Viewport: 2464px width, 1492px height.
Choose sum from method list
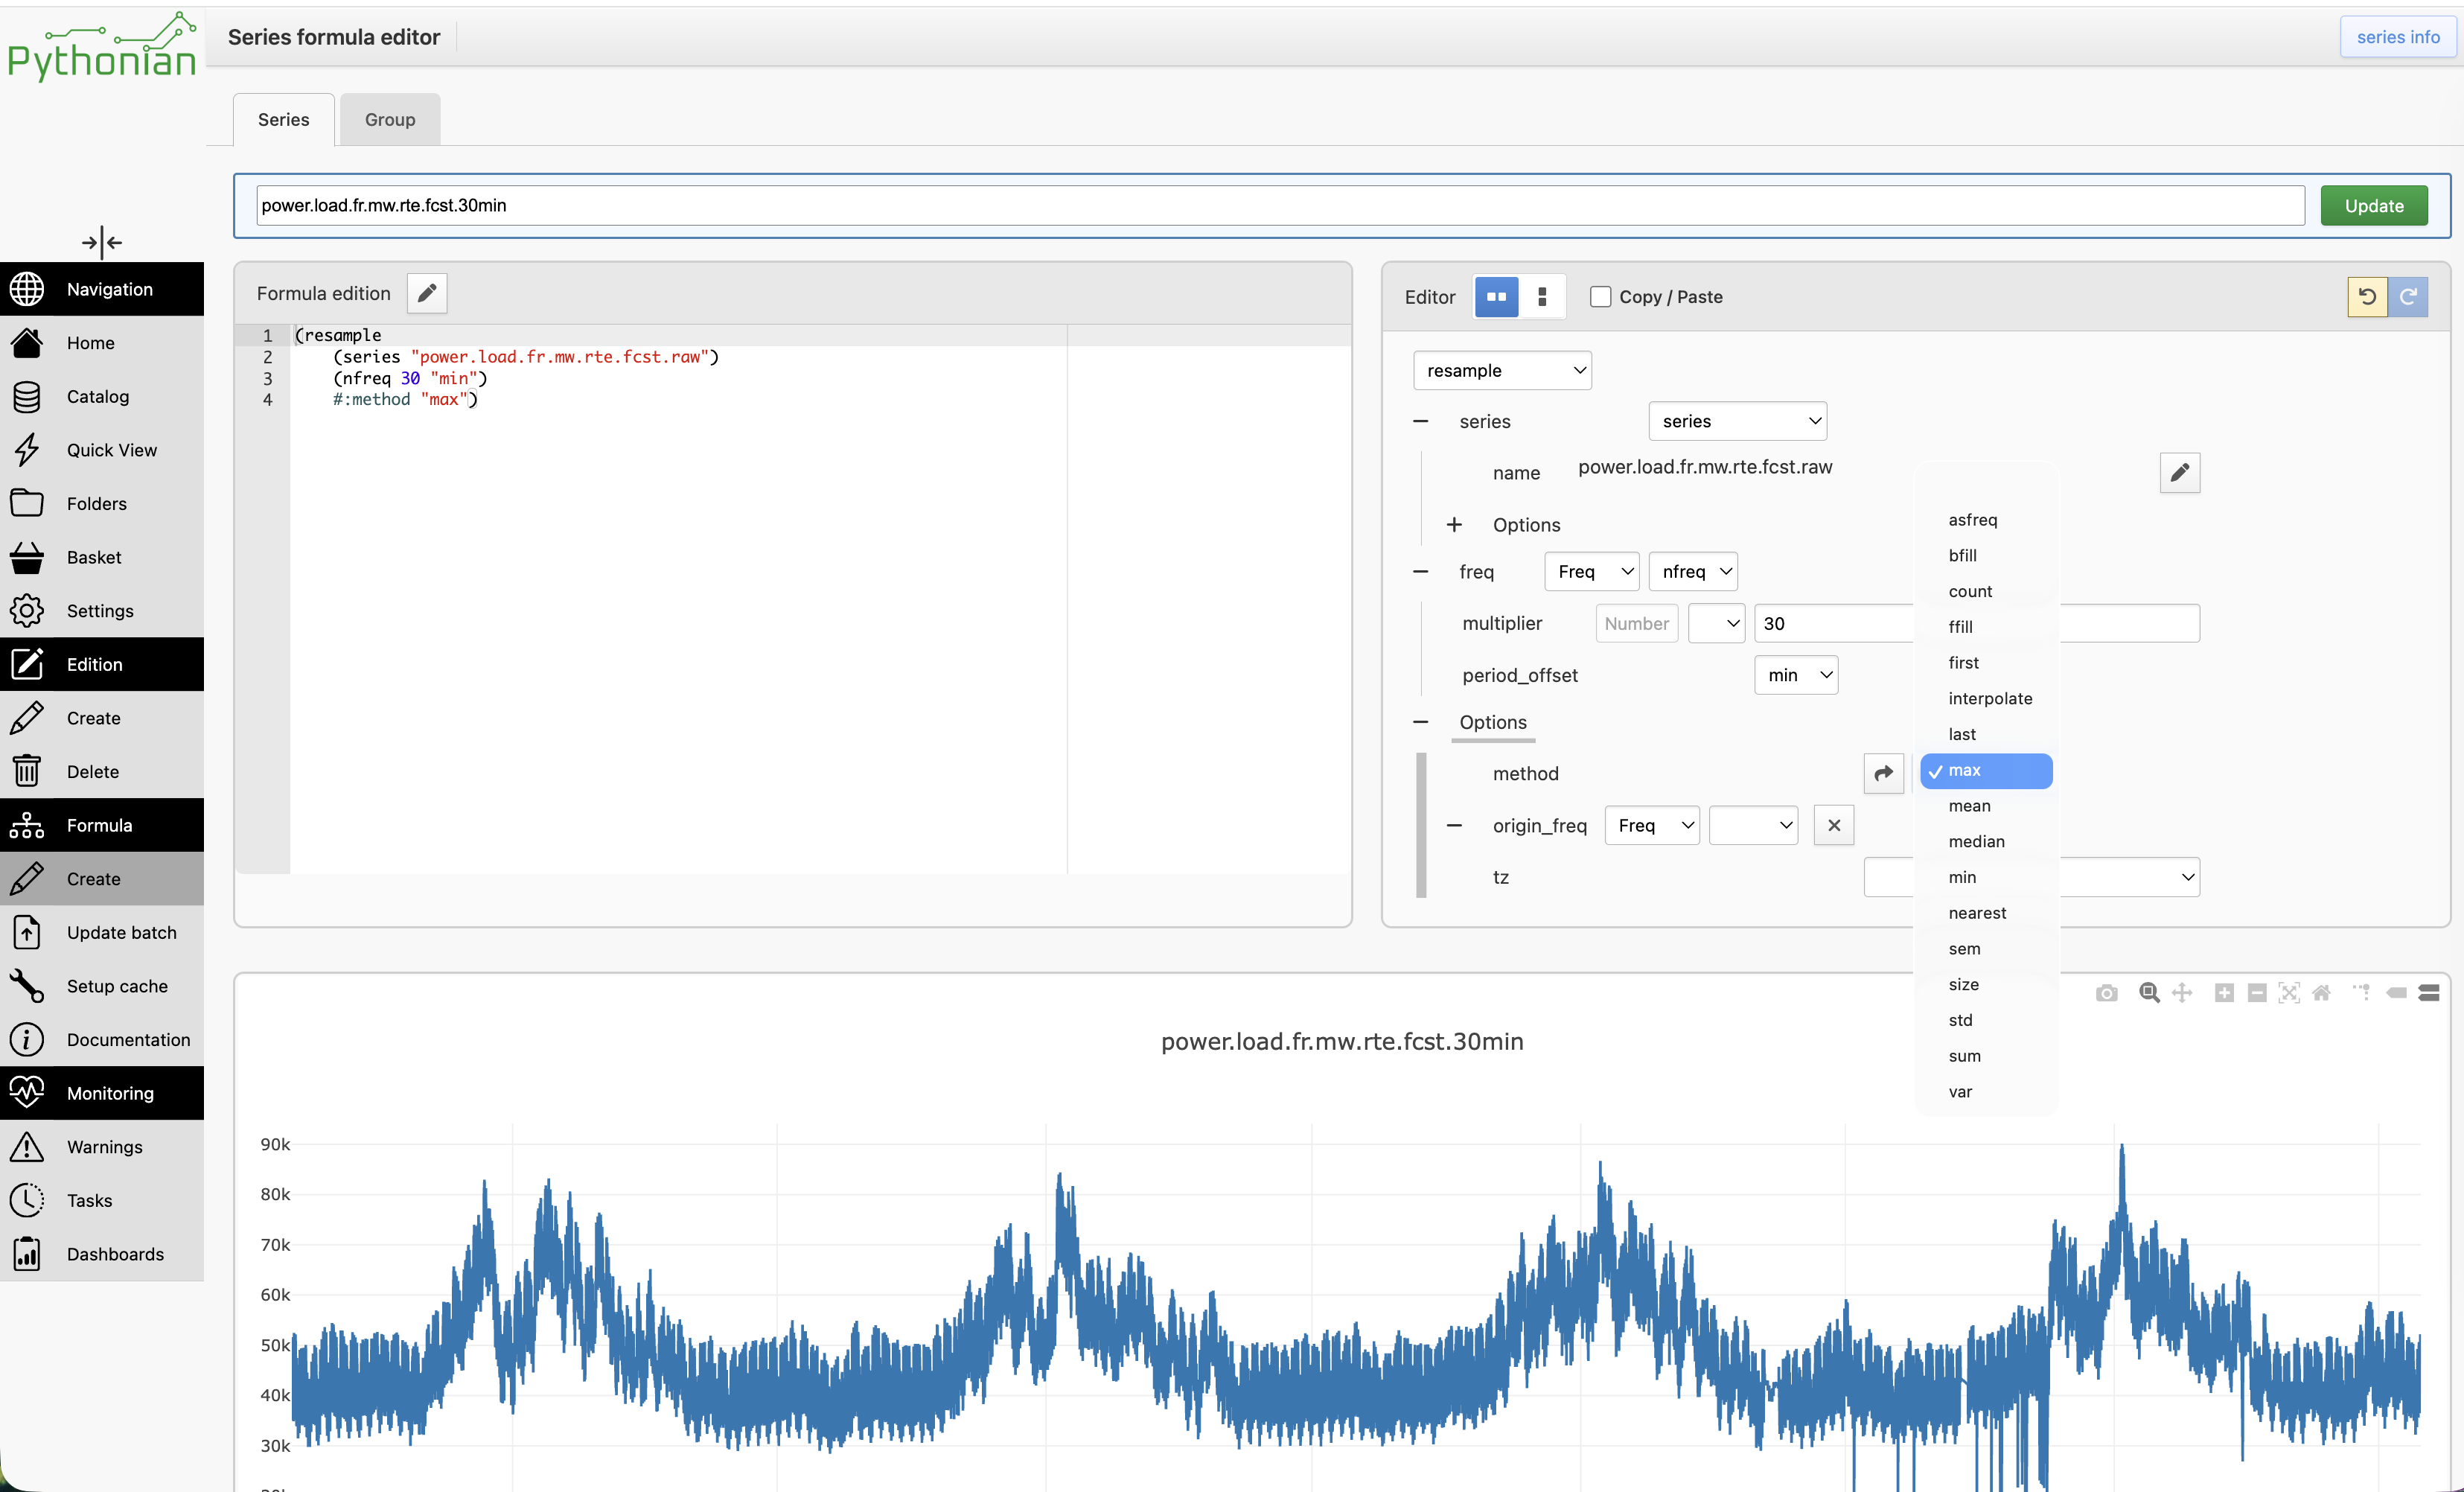coord(1986,1056)
